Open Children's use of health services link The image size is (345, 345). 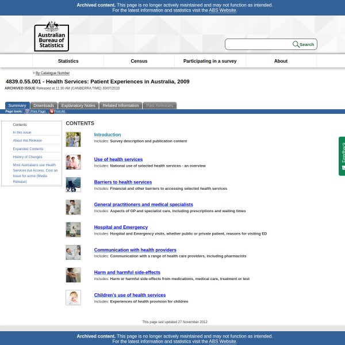click(x=130, y=295)
